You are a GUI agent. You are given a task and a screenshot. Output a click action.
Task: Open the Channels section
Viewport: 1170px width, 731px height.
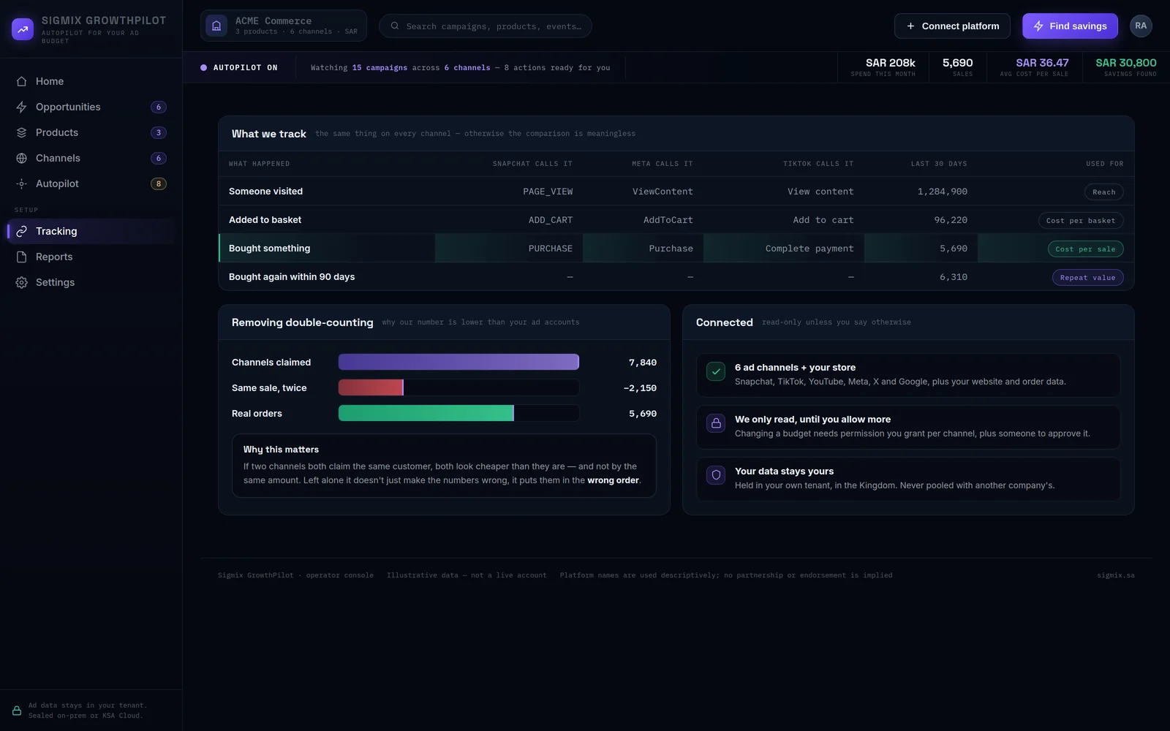(x=91, y=158)
